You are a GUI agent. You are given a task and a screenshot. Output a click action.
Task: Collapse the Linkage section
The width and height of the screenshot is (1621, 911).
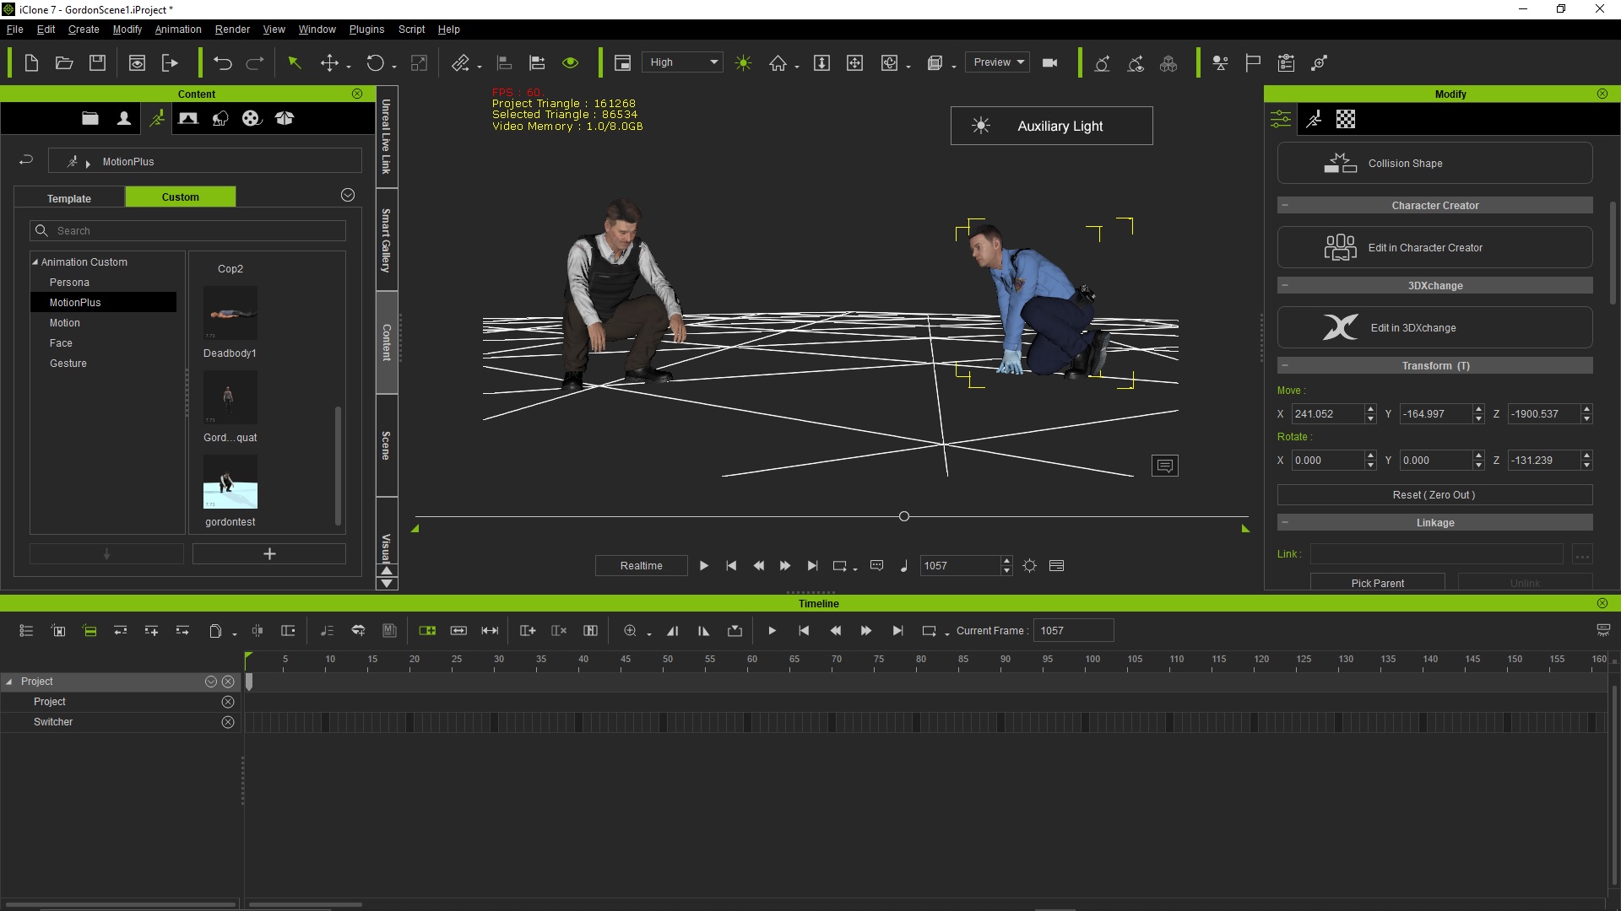point(1285,522)
